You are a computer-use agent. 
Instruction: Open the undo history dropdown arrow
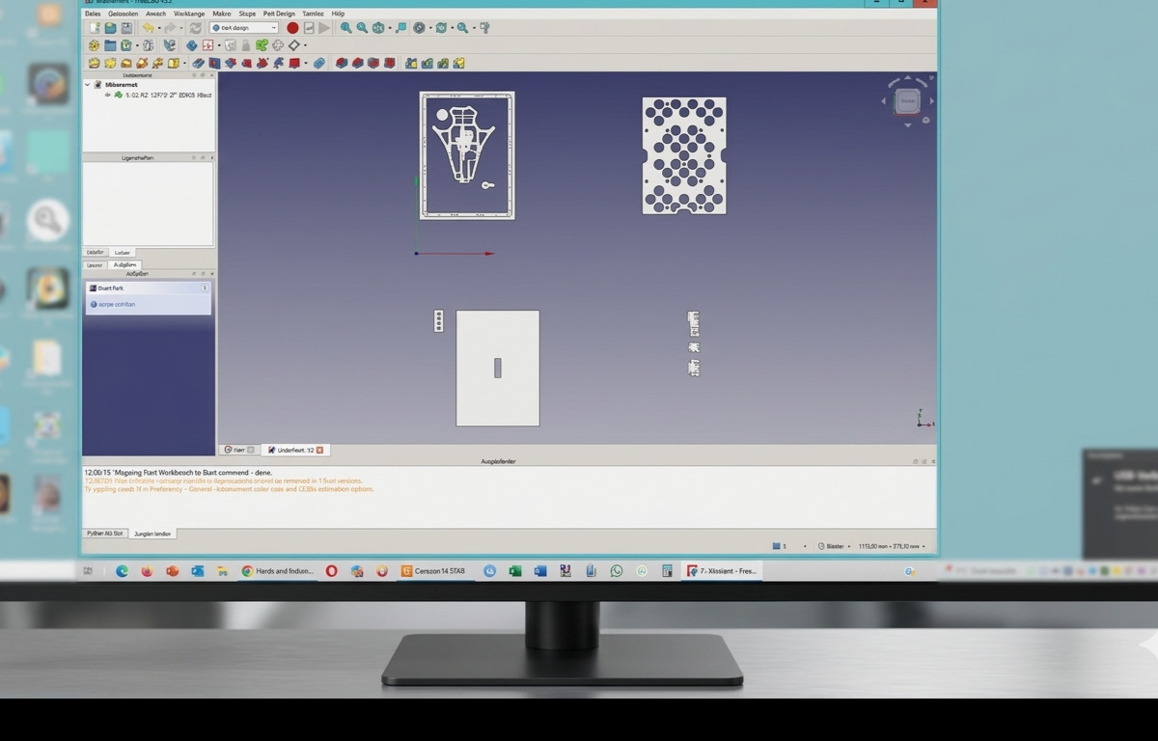pyautogui.click(x=158, y=28)
